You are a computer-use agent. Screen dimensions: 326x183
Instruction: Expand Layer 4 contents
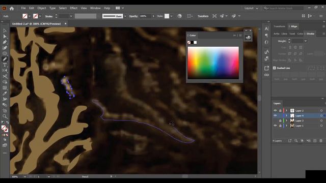[286, 115]
